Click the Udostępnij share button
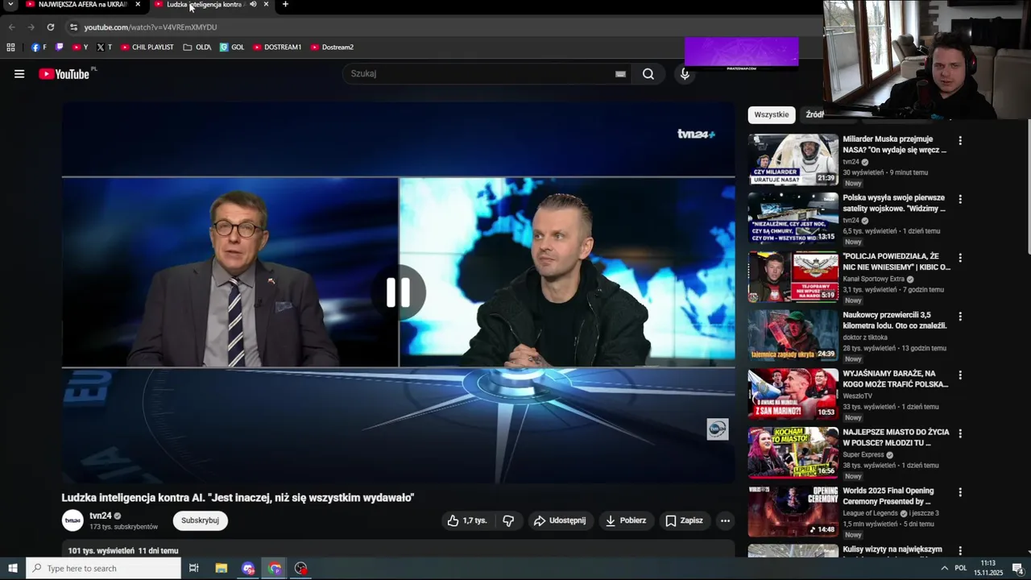The width and height of the screenshot is (1031, 580). [561, 520]
